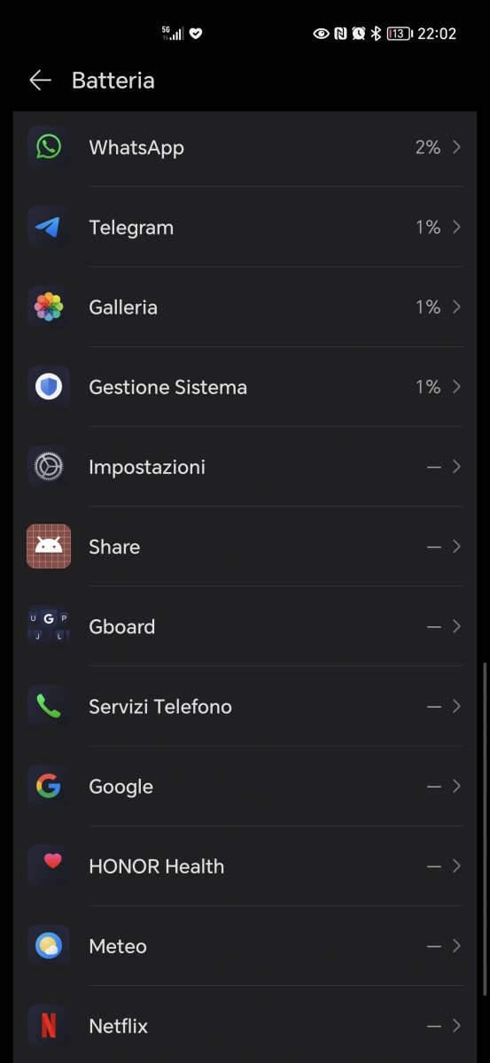Open the Netflix N icon
490x1063 pixels.
(x=49, y=1026)
